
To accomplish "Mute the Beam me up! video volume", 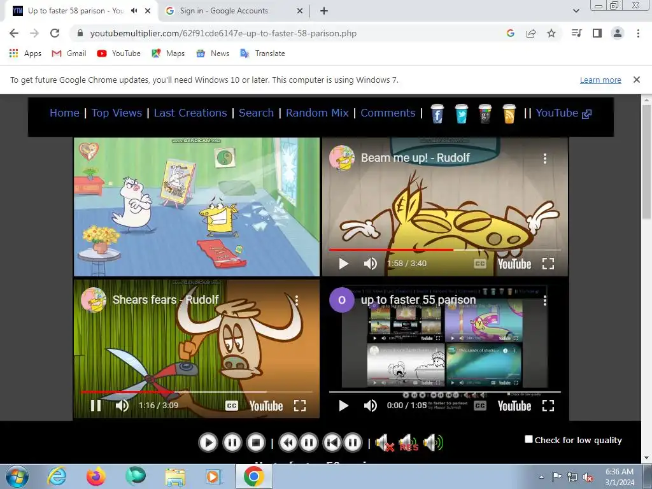I will 370,264.
